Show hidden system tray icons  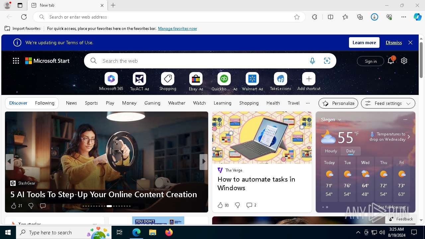pos(358,232)
